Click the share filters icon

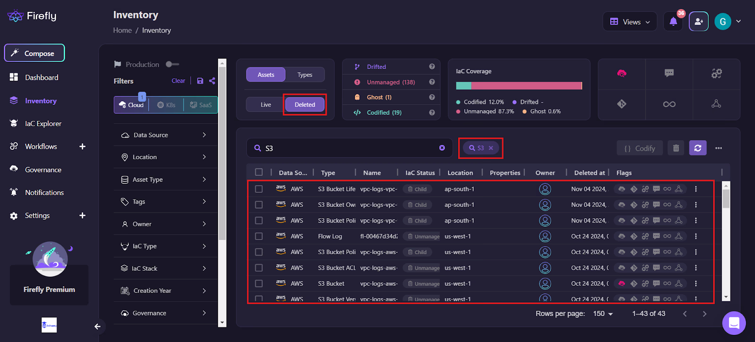tap(212, 81)
